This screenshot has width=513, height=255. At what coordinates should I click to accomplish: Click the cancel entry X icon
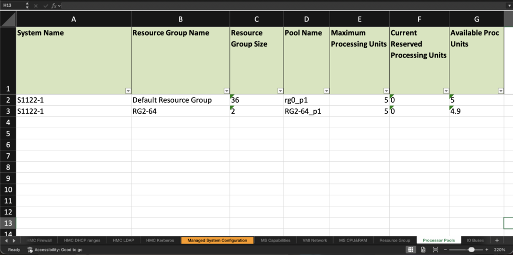pos(36,5)
